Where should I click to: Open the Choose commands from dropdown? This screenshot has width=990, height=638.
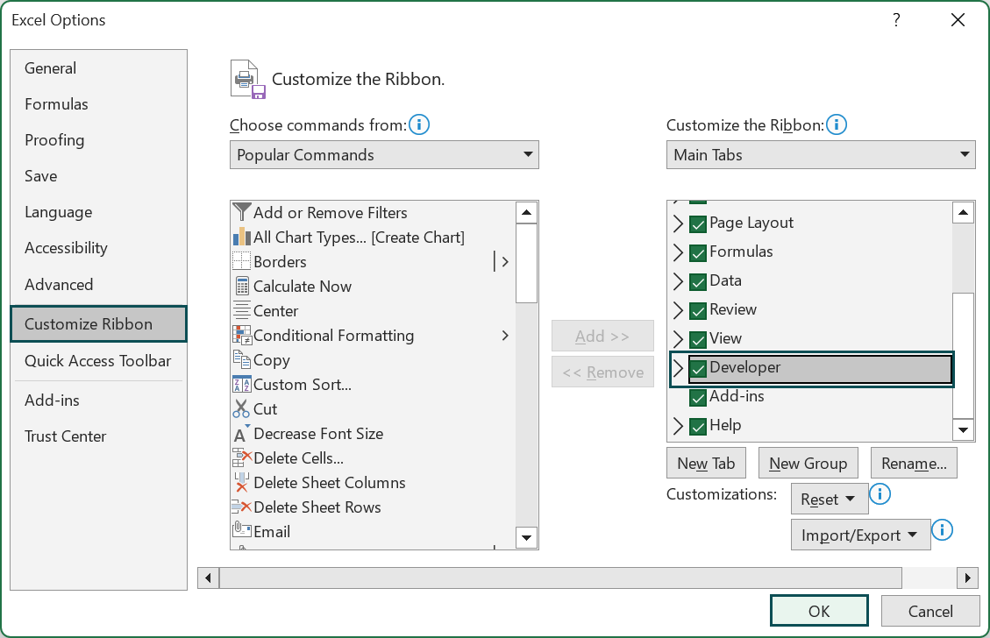coord(384,154)
